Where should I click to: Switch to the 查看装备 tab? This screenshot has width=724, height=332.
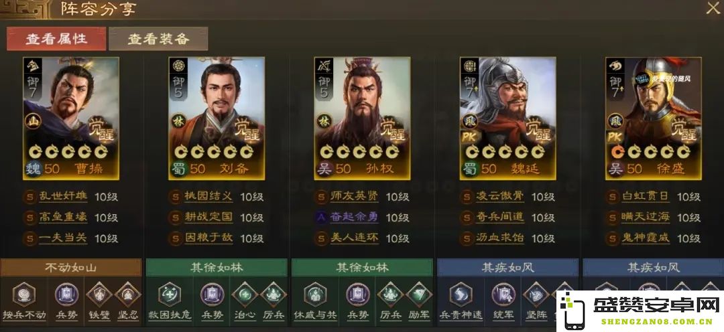(158, 39)
